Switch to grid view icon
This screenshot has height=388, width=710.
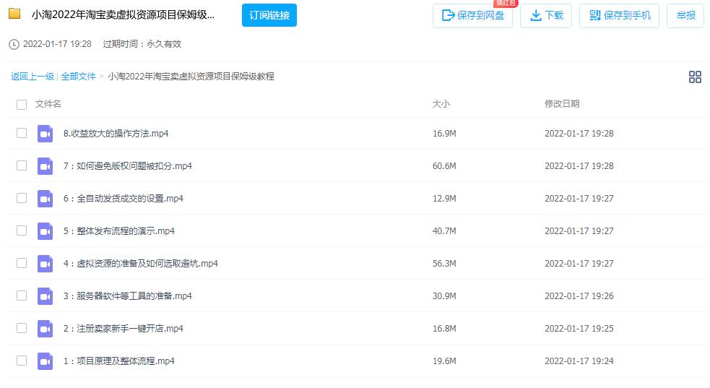[x=695, y=77]
